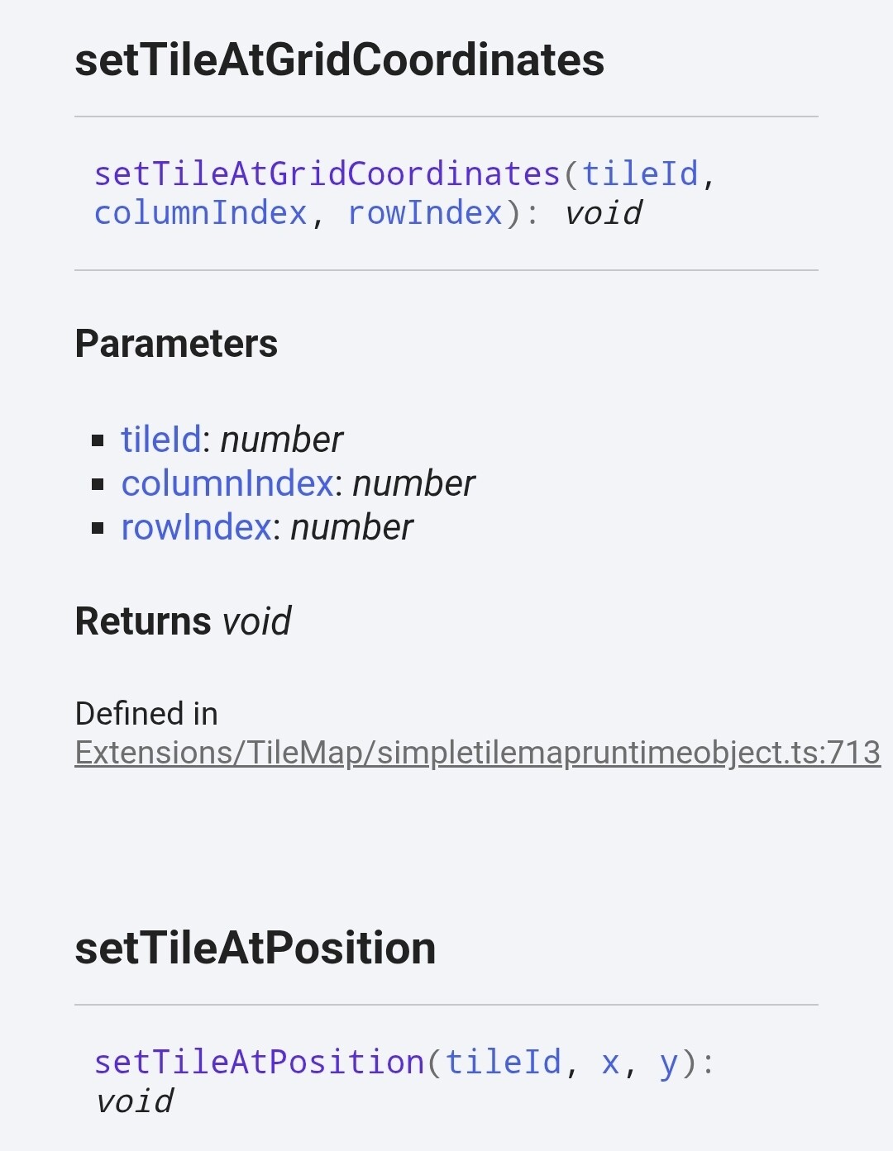Select tileId in the parameters list
893x1151 pixels.
[x=161, y=440]
